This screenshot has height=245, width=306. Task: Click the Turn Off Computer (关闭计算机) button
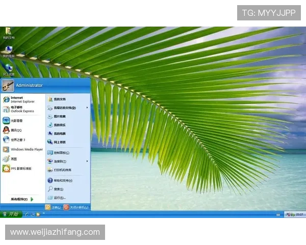coord(76,207)
